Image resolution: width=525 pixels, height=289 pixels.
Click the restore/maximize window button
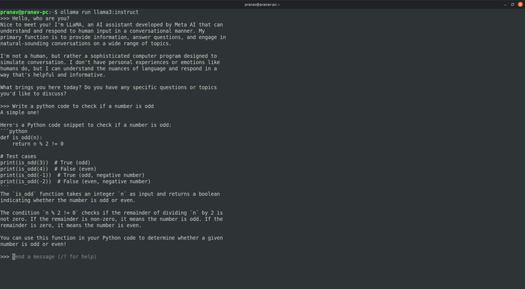[513, 4]
